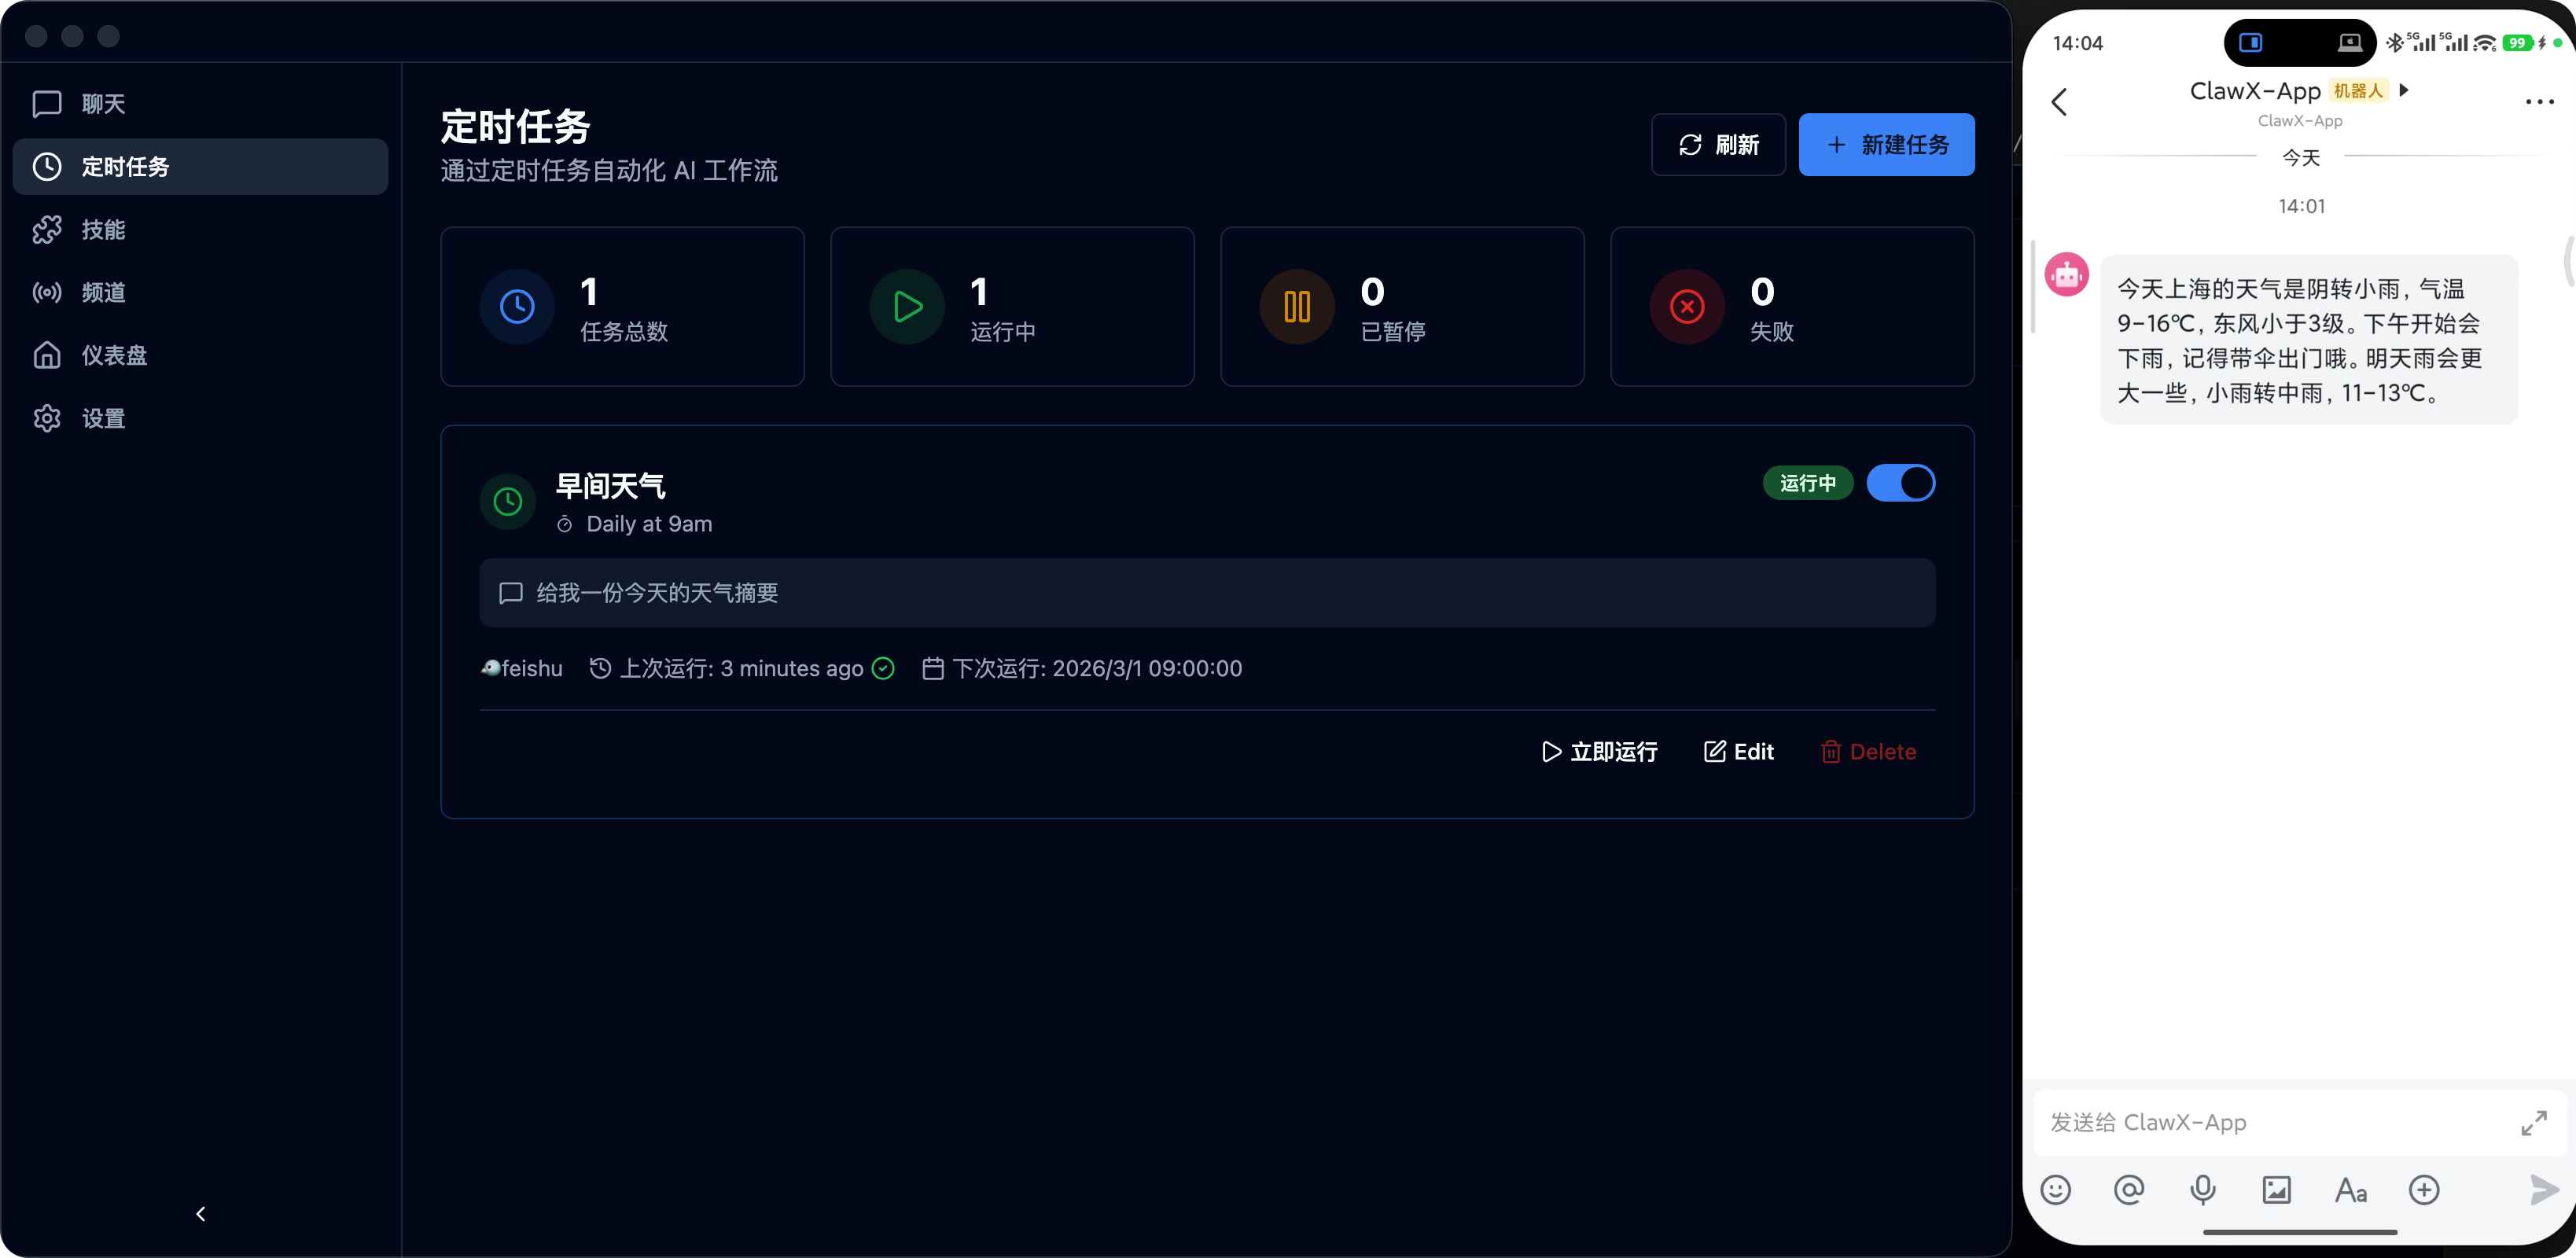Click the @ mention icon
Image resolution: width=2576 pixels, height=1258 pixels.
2129,1189
